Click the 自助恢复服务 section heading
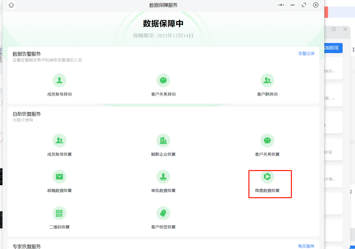355x249 pixels. pos(27,114)
